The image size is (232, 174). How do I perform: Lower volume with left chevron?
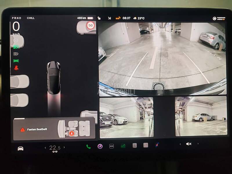(180, 144)
